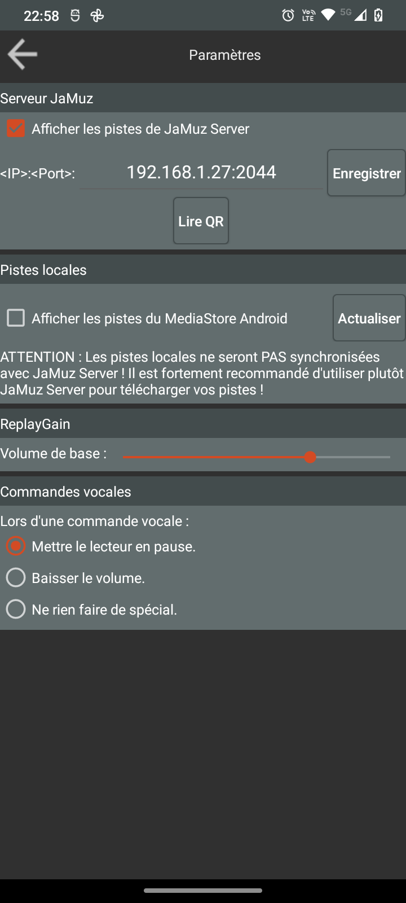This screenshot has width=406, height=903.
Task: Tap the 'Lire QR' button
Action: click(x=201, y=221)
